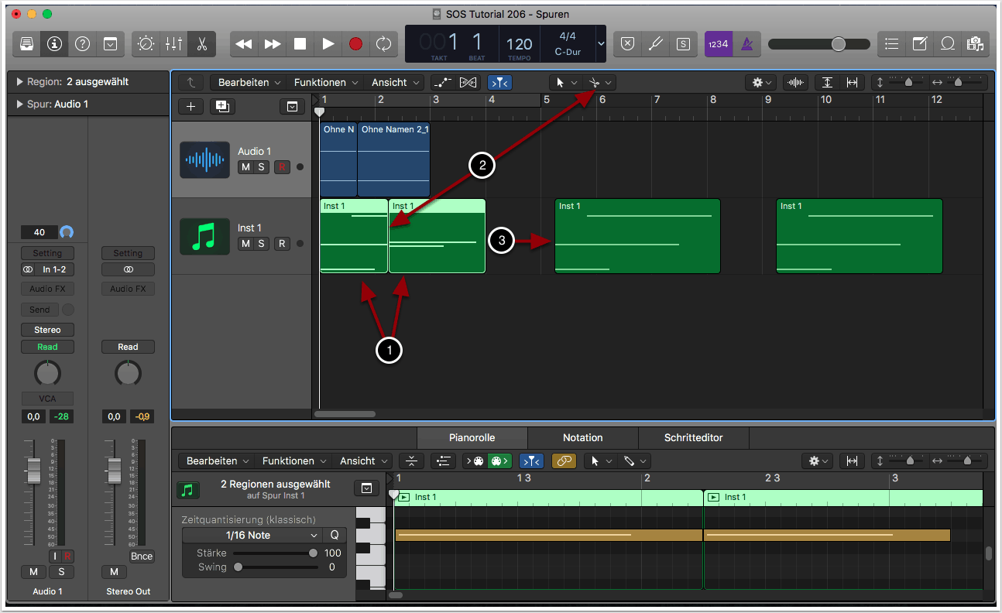Click the master volume slider knob
Image resolution: width=1002 pixels, height=613 pixels.
pyautogui.click(x=839, y=44)
